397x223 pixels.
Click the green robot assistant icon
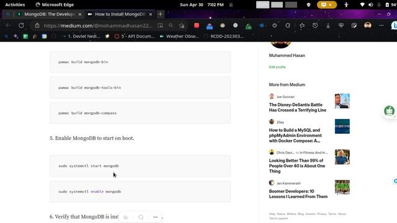coord(389,111)
